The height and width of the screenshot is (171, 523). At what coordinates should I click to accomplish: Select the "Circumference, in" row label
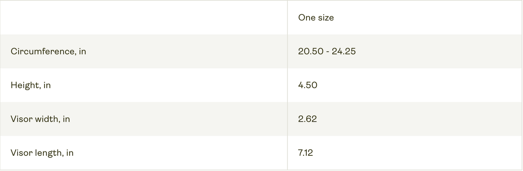[x=48, y=51]
